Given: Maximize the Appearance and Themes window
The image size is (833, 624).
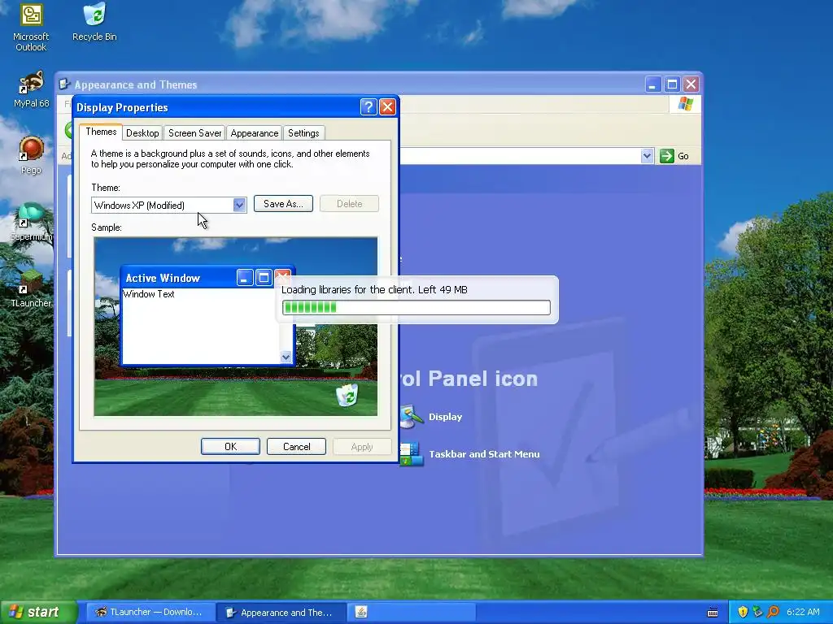Looking at the screenshot, I should click(672, 84).
